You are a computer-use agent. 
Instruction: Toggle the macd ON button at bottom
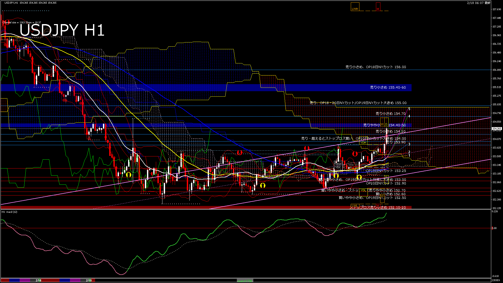pyautogui.click(x=245, y=281)
